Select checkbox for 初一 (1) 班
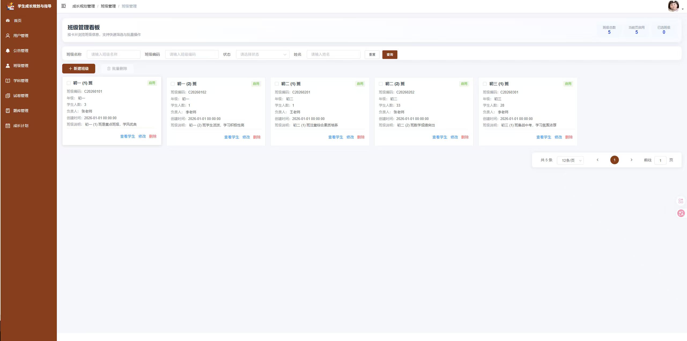This screenshot has width=687, height=341. pyautogui.click(x=69, y=83)
